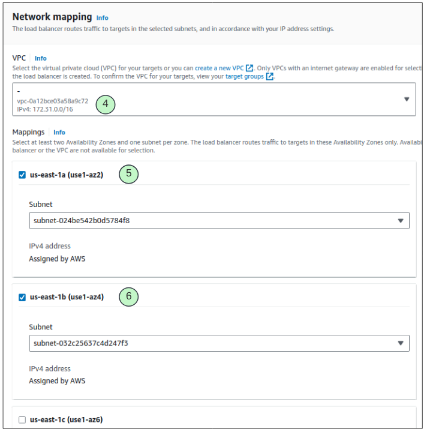Screen dimensions: 427x432
Task: Expand the subnet-032c25637c4d247f3 dropdown
Action: 219,343
